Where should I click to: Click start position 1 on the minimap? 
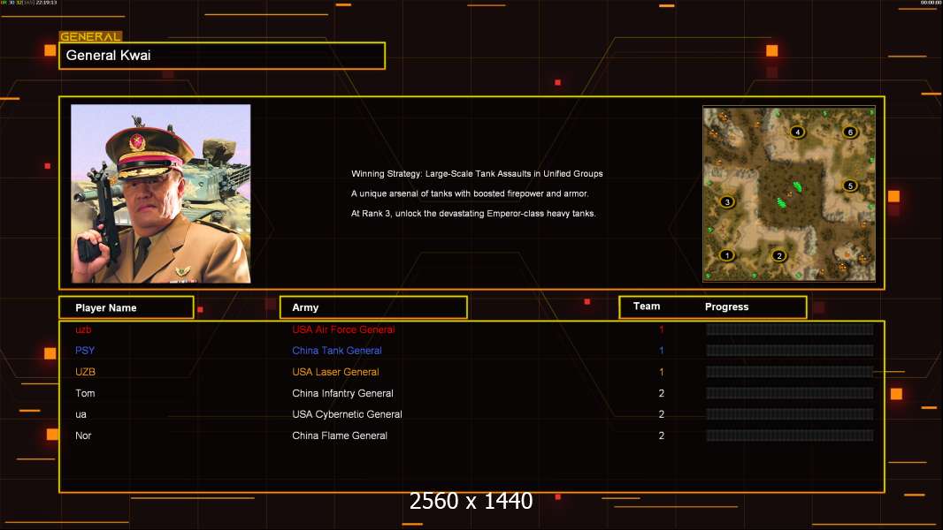click(727, 255)
